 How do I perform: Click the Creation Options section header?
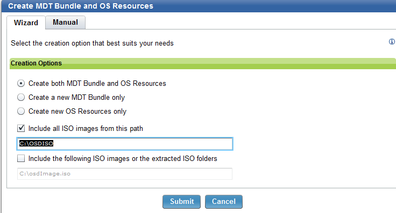[x=202, y=63]
